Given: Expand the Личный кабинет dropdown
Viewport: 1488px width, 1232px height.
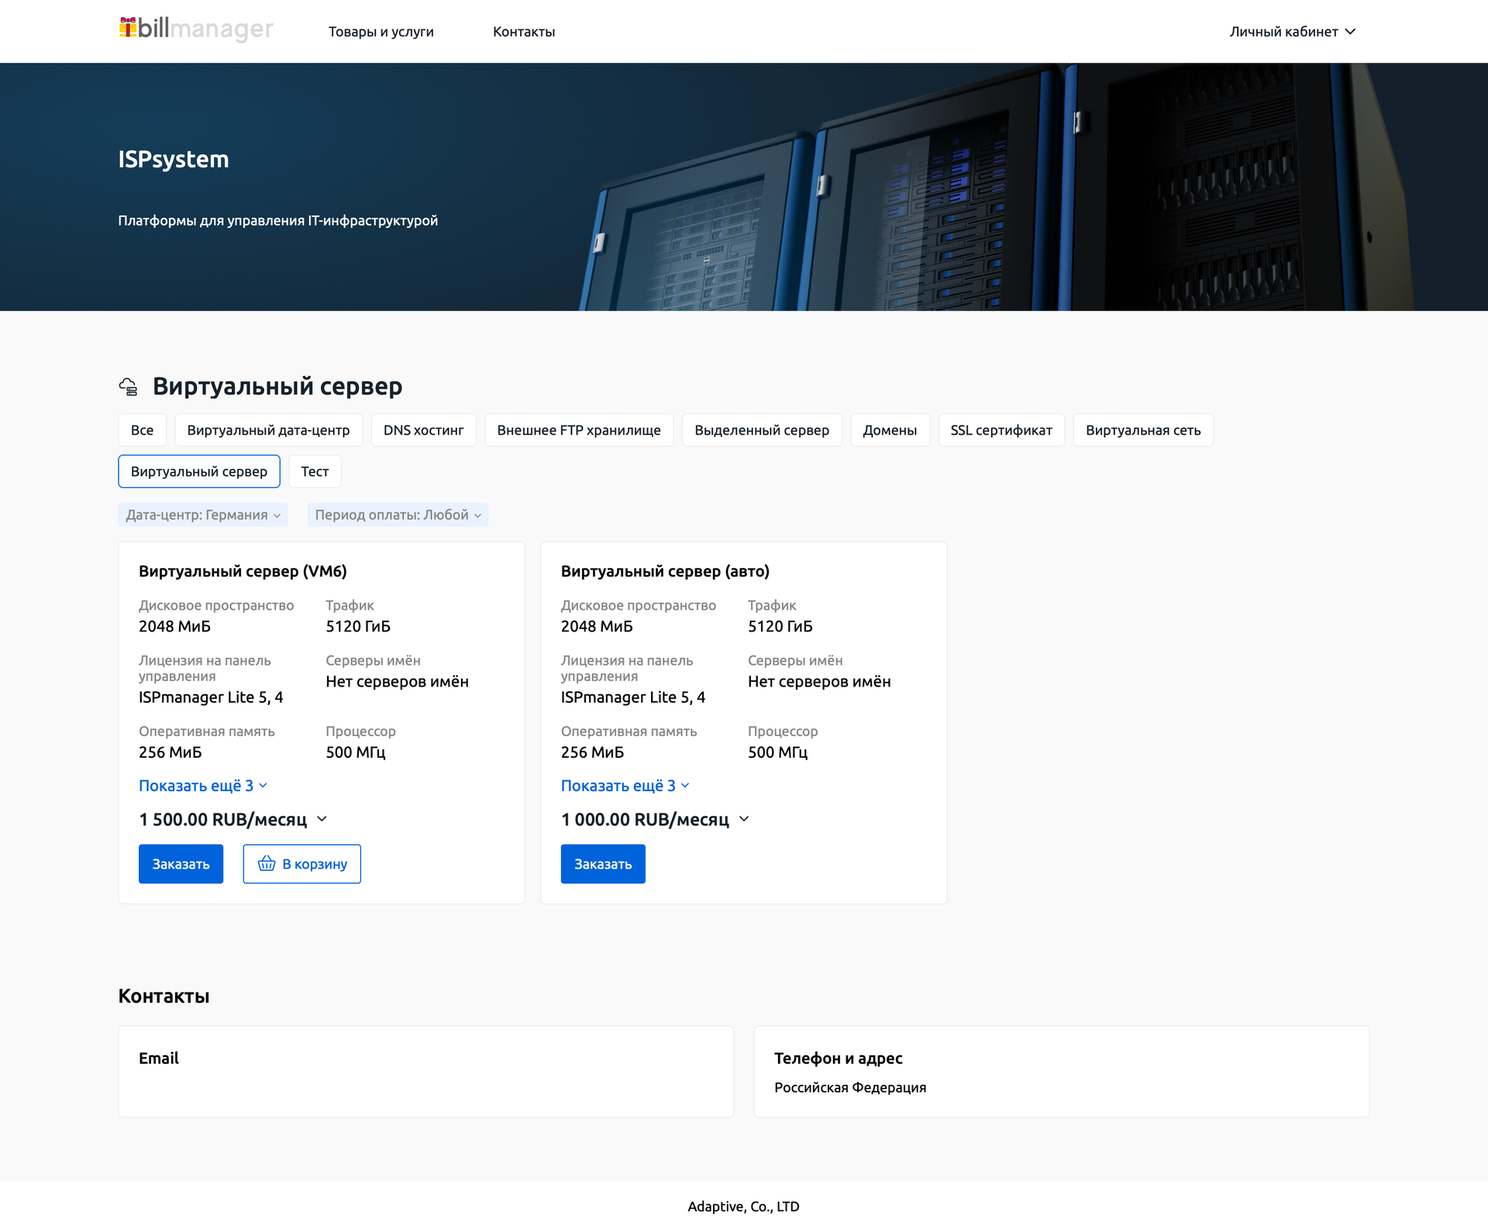Looking at the screenshot, I should click(1293, 32).
